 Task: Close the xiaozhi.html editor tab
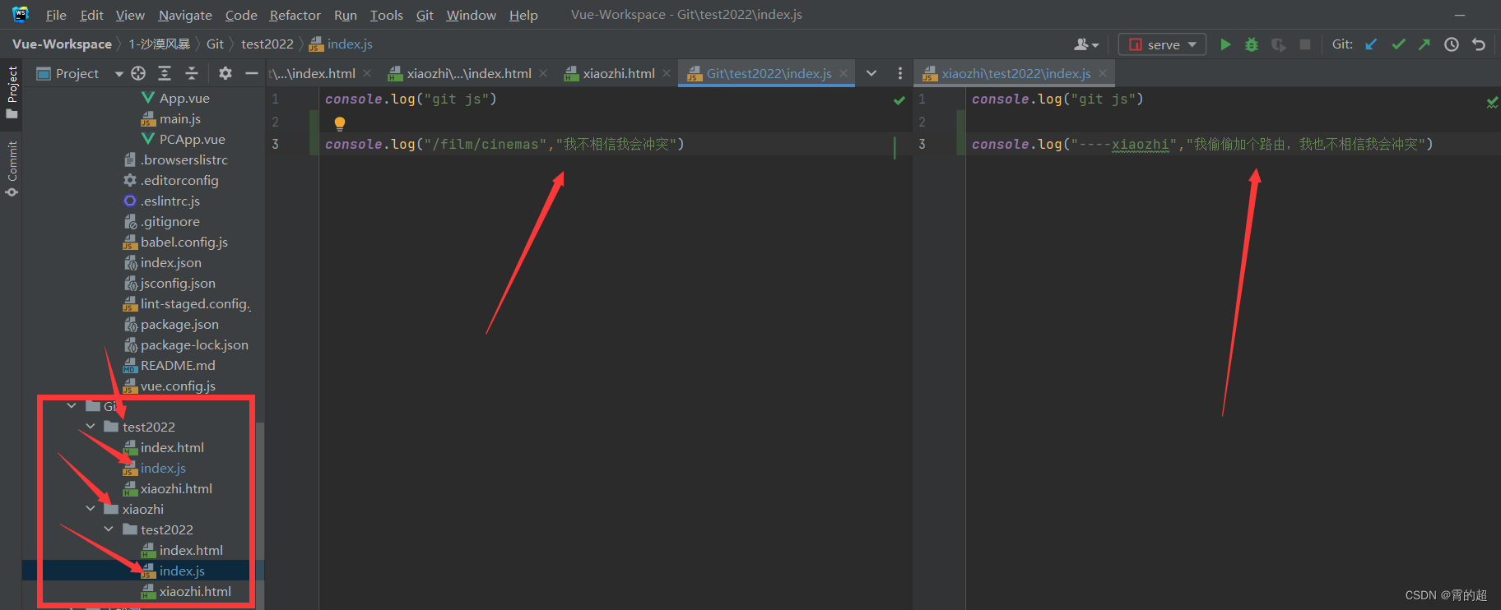[x=667, y=73]
